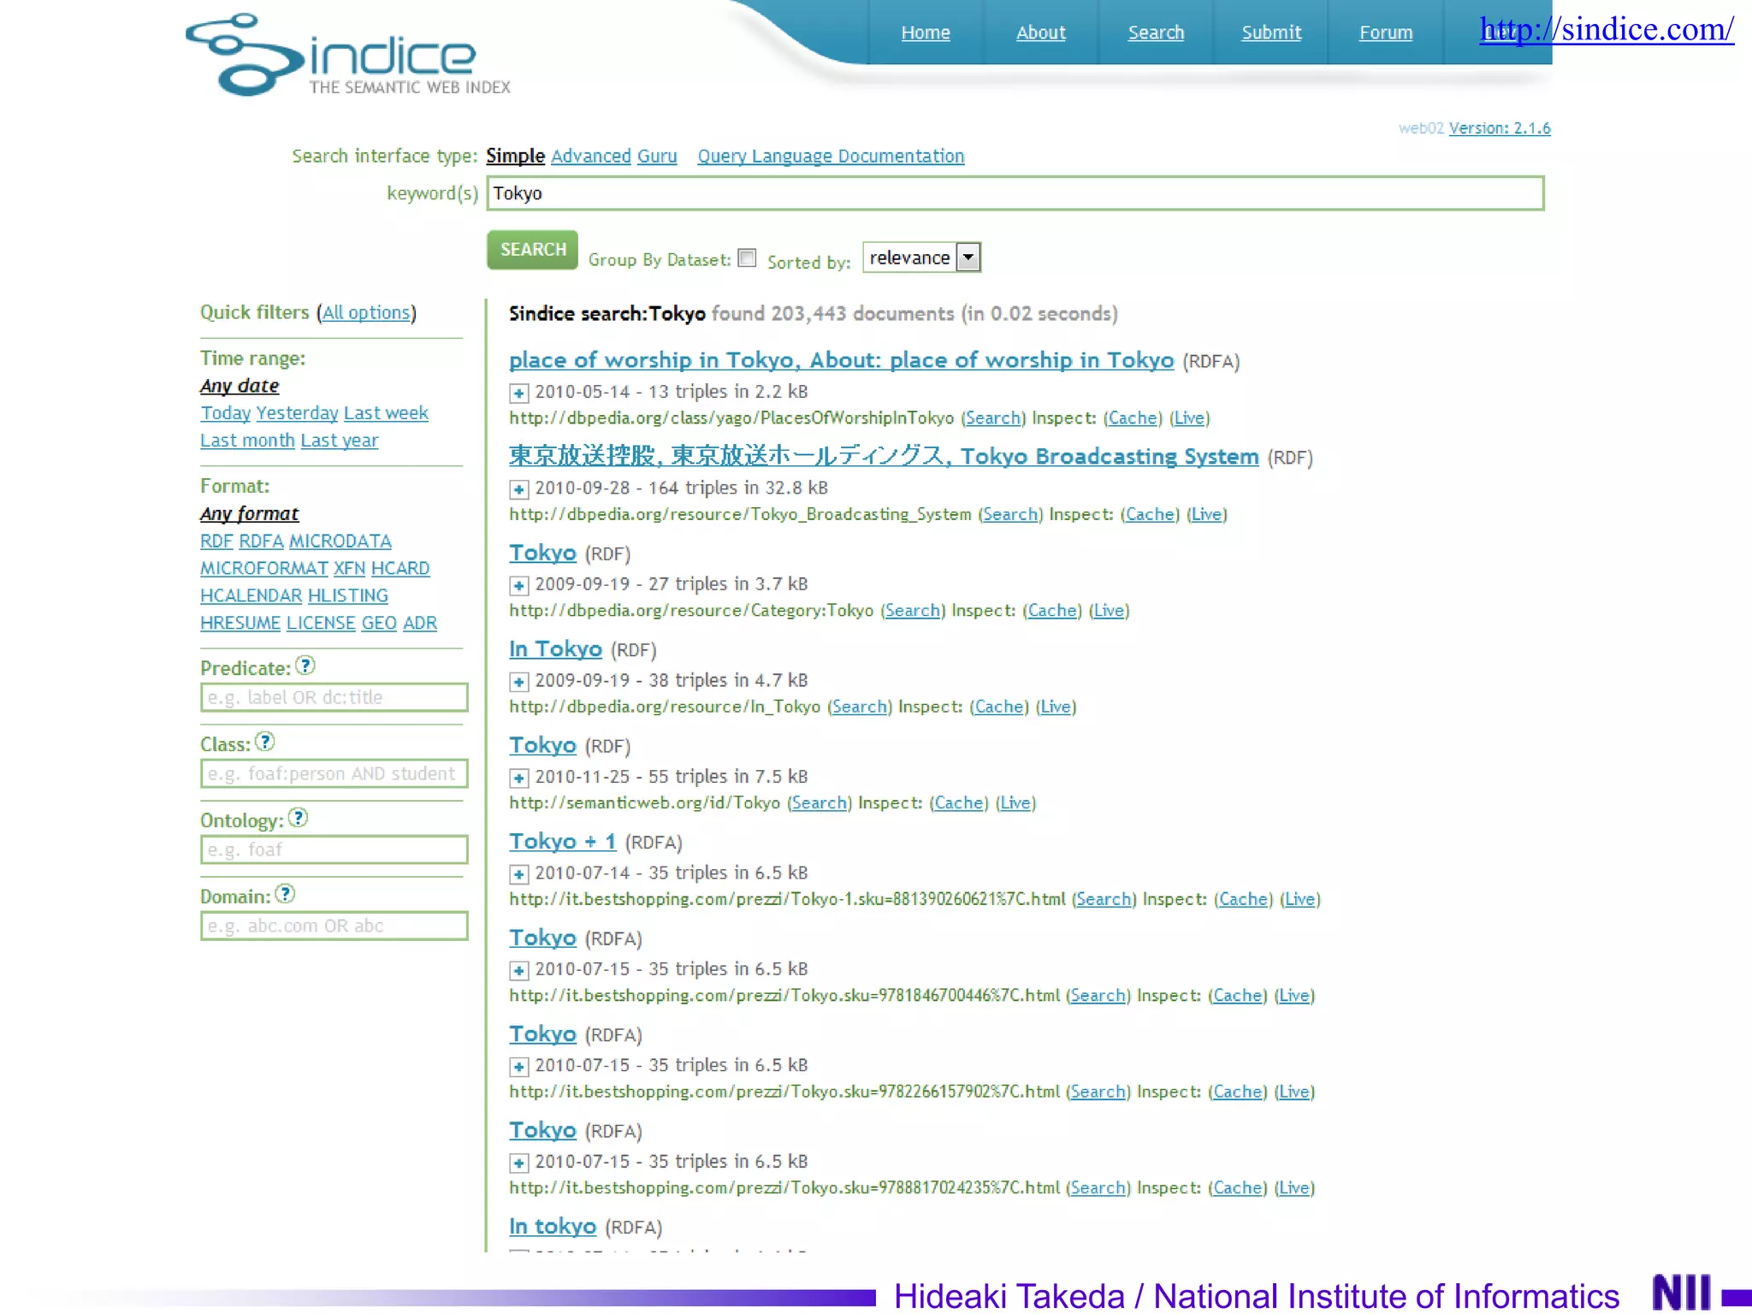Open Query Language Documentation link
1752x1314 pixels.
(831, 156)
